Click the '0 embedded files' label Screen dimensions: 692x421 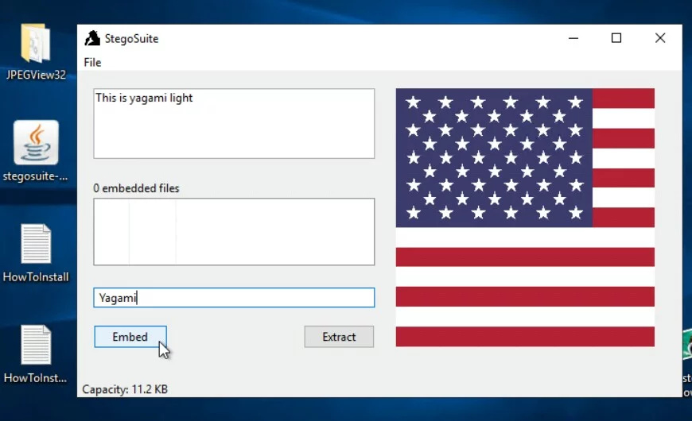point(136,188)
